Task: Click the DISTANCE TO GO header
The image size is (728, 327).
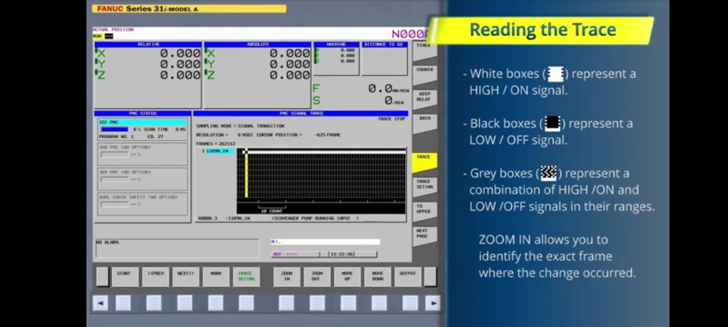Action: pos(384,44)
